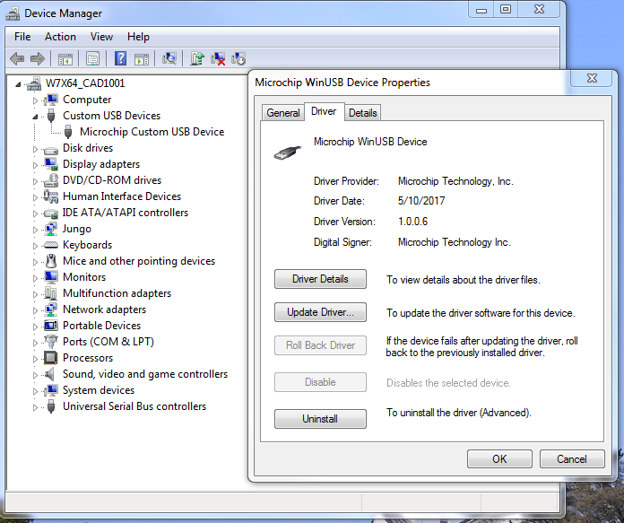Select the W7X64_CAD1001 computer name
The width and height of the screenshot is (624, 523).
pos(85,83)
